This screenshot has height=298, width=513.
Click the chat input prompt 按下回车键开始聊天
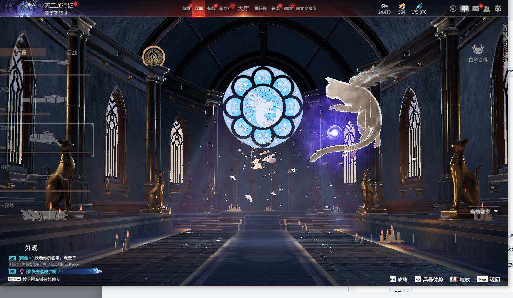tap(41, 279)
